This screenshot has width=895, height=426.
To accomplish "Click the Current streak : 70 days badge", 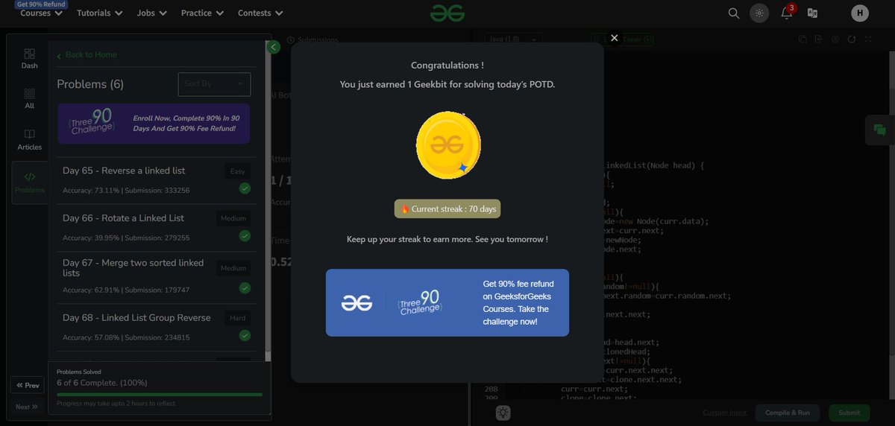I will pyautogui.click(x=447, y=209).
